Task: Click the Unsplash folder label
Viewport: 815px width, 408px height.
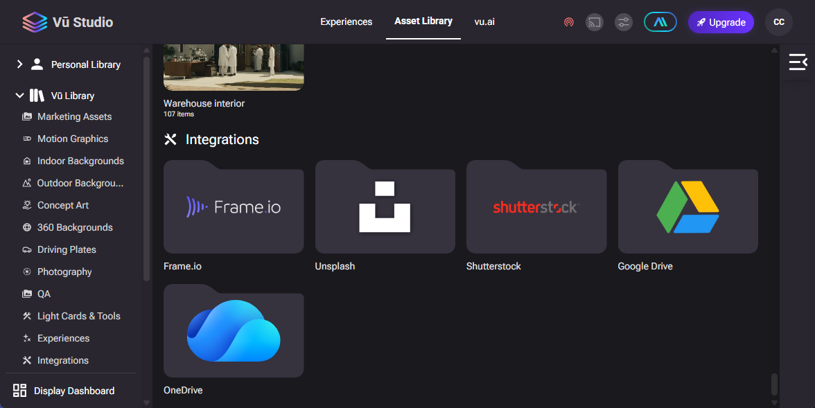Action: click(x=335, y=266)
